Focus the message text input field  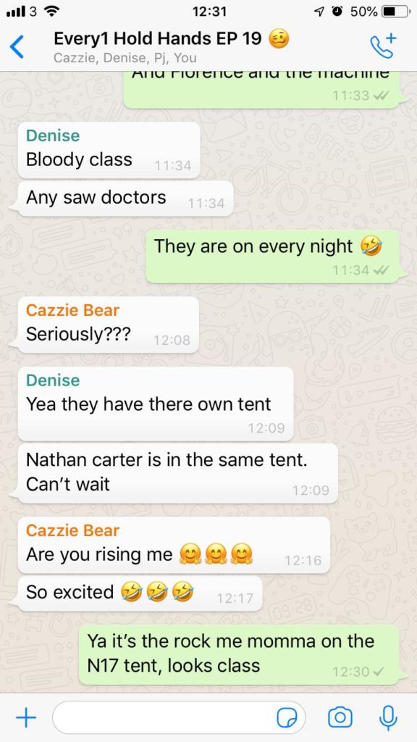tap(179, 718)
